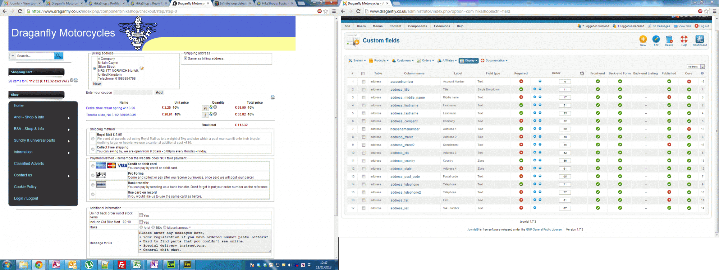Click the Edit pencil icon in admin toolbar
The height and width of the screenshot is (270, 719).
tap(656, 41)
